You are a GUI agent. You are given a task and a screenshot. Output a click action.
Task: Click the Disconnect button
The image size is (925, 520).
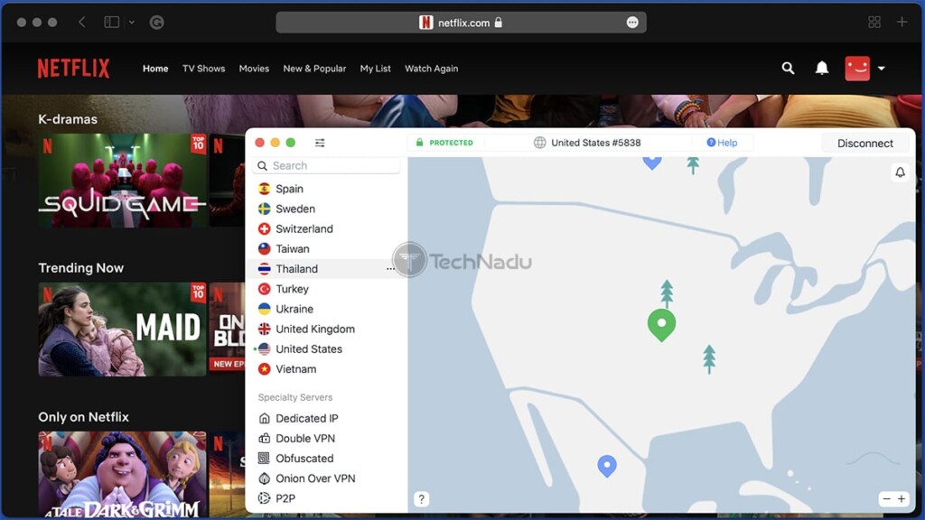point(864,144)
